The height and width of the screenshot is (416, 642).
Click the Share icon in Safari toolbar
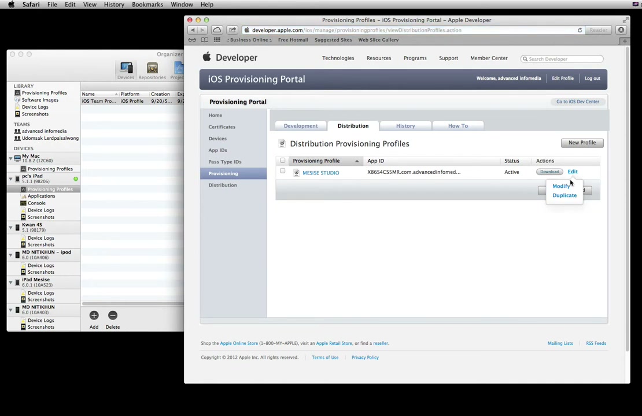232,30
